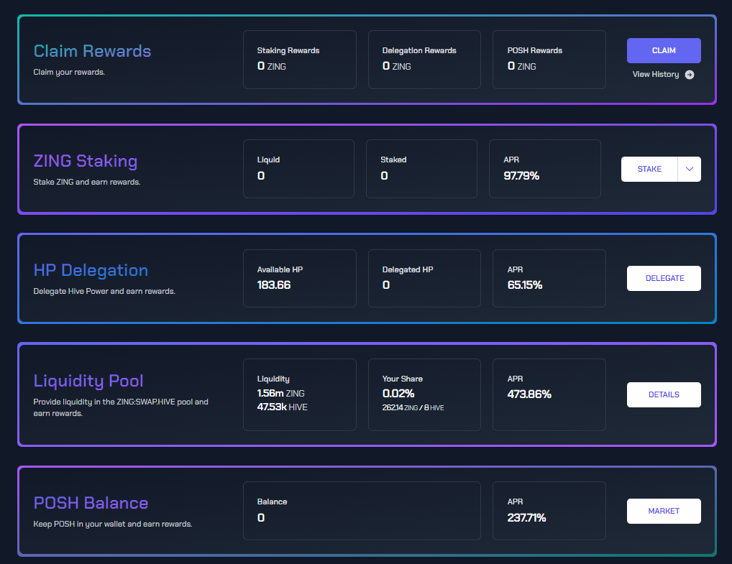Click the Your Share 0.02% value
Screen dimensions: 732x564
tap(398, 393)
